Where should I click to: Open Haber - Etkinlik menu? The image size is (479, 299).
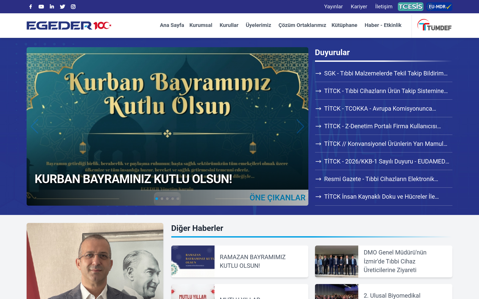click(383, 25)
